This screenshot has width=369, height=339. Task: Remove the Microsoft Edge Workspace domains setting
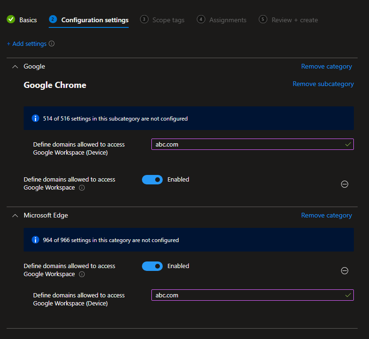[x=344, y=270]
